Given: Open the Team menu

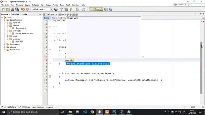Looking at the screenshot, I should click(x=62, y=5).
